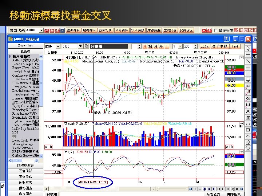262x196 pixels.
Task: Click the Link button
Action: point(235,46)
